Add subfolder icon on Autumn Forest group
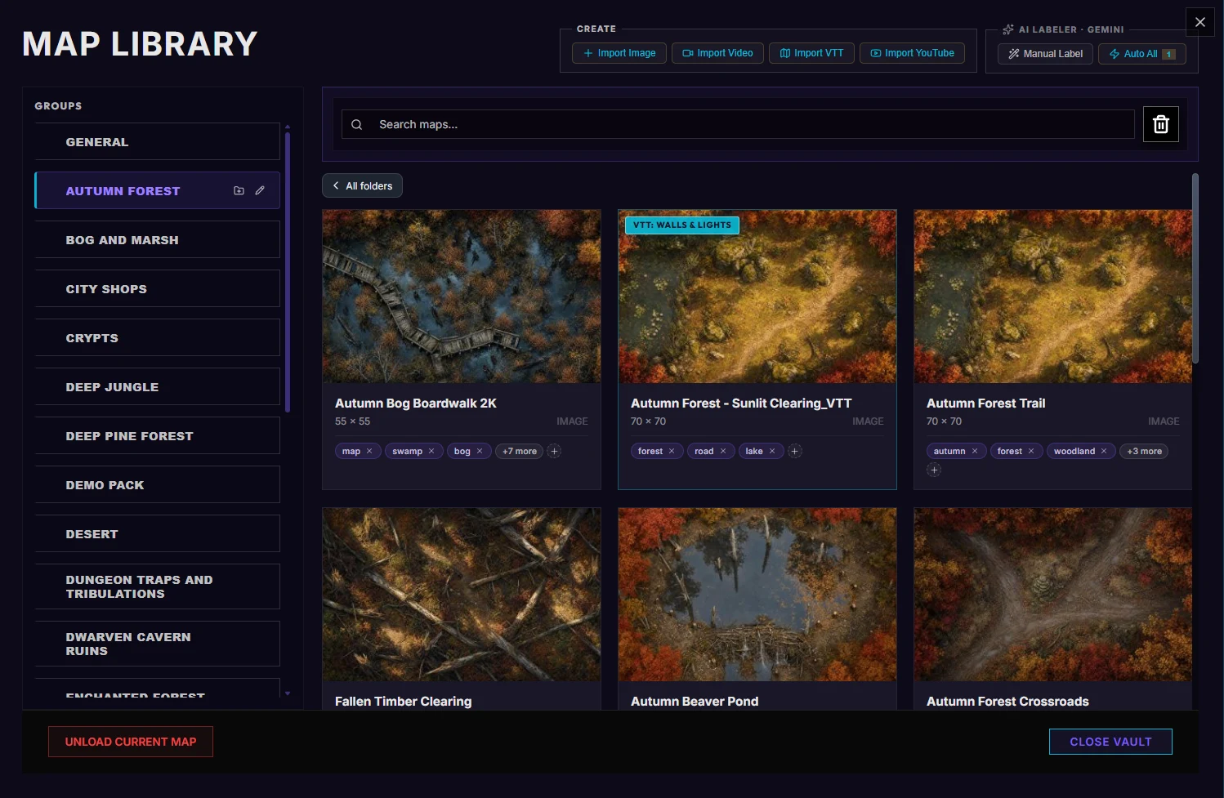 pyautogui.click(x=239, y=191)
